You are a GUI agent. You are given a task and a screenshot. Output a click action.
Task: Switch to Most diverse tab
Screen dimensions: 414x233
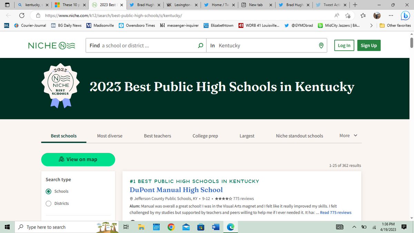110,136
